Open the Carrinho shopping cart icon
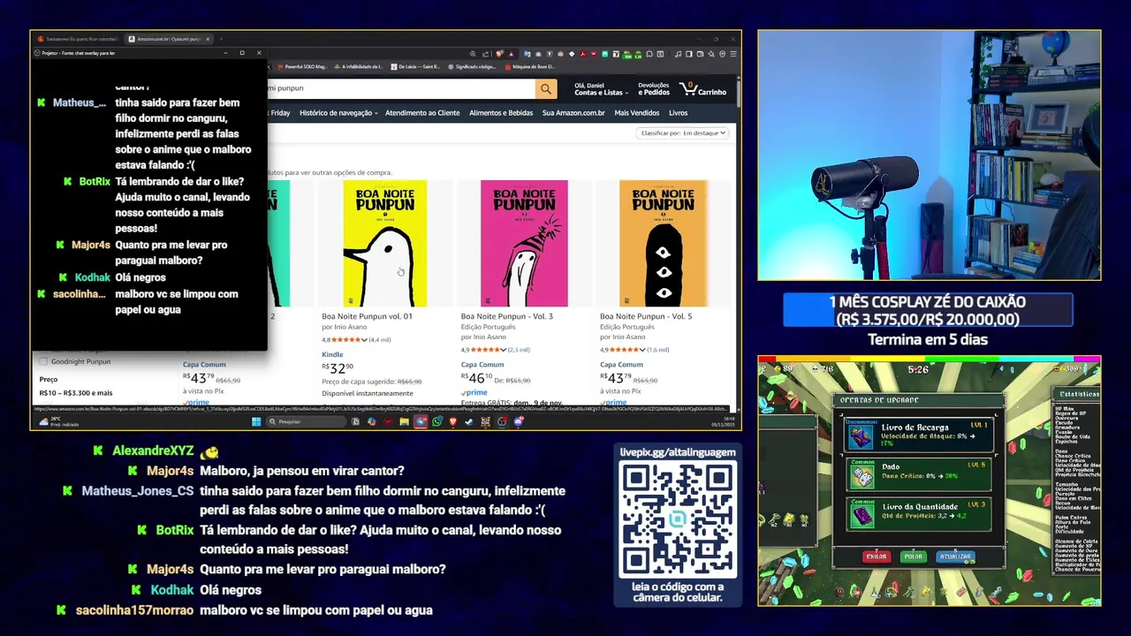 click(x=703, y=89)
